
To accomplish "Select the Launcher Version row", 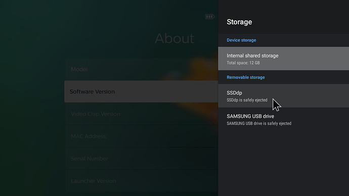I will point(141,181).
